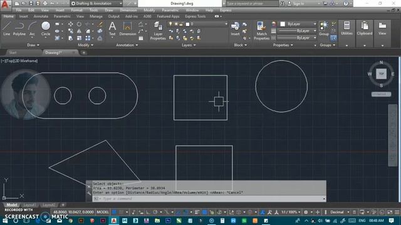Click the Insert block tool
Screen dimensions: 401x225
[235, 28]
